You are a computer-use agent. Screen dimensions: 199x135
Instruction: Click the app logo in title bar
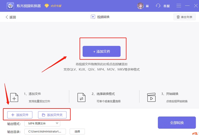coord(11,6)
